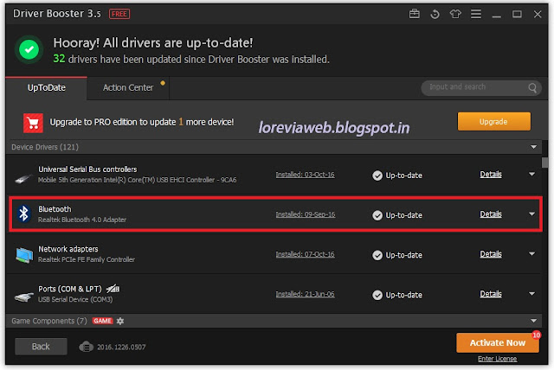Click Installed: 09-Sep-16 date link
Screen dimensions: 554x370
306,214
